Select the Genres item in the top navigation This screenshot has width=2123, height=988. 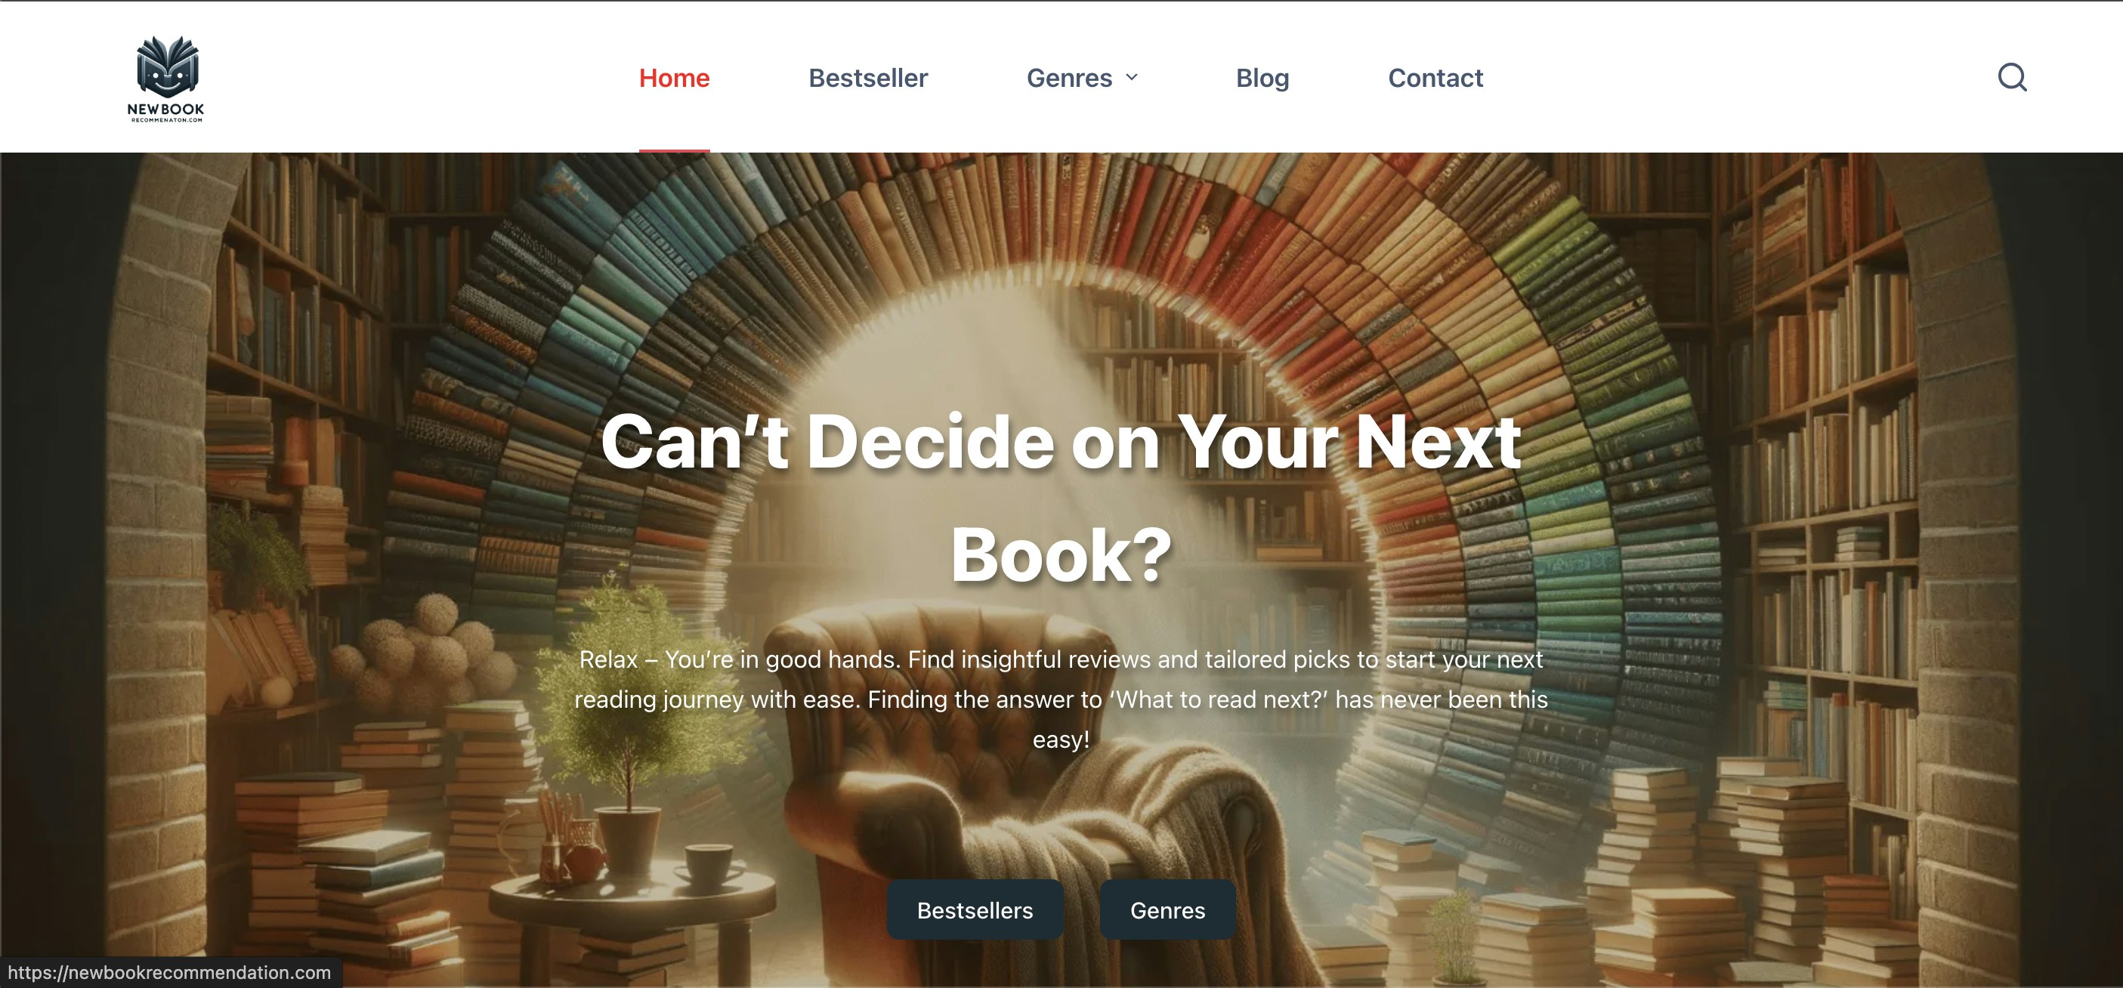click(1069, 78)
